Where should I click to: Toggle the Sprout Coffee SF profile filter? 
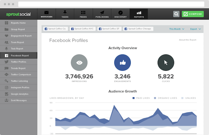pyautogui.click(x=109, y=29)
